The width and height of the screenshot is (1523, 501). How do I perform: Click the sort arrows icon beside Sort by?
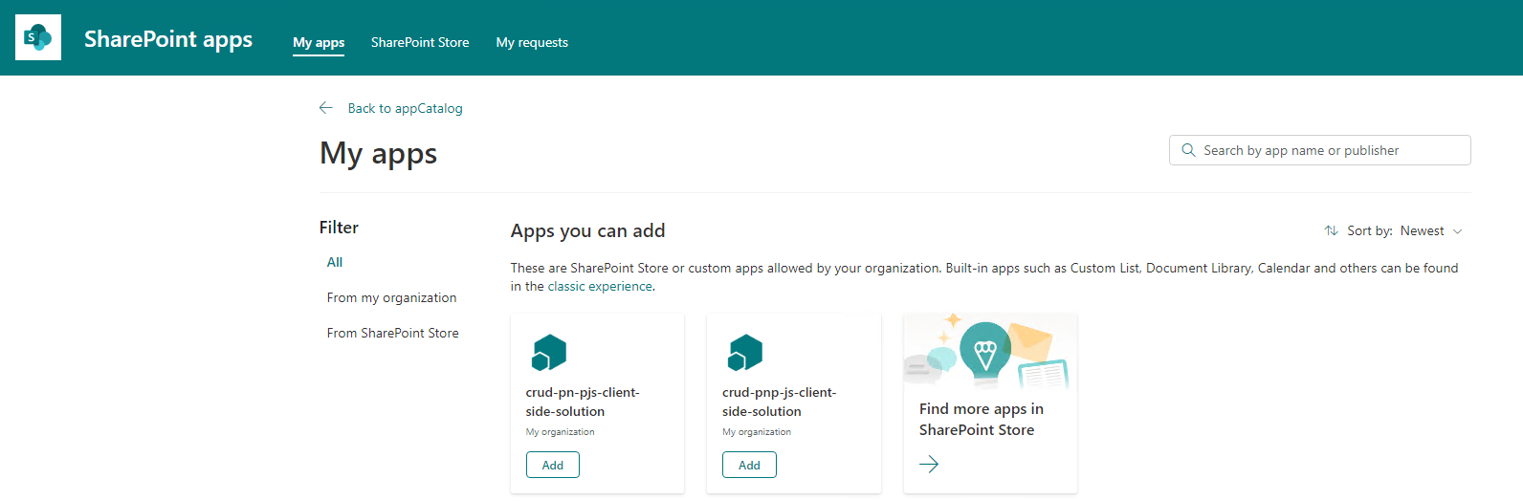coord(1331,230)
